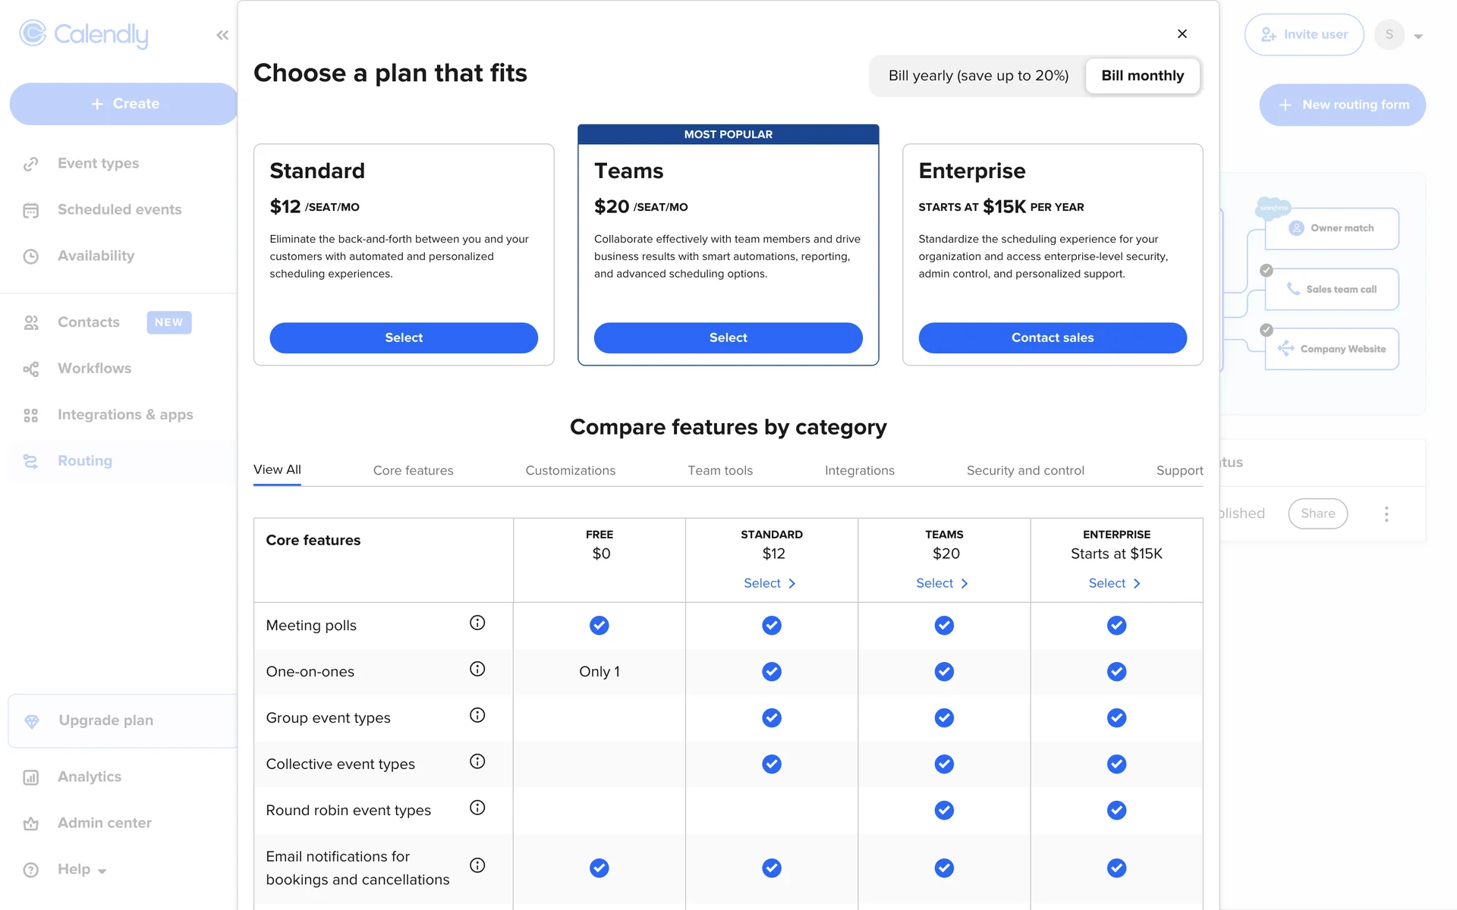Click the info icon beside Group event types
Screen dimensions: 1457x910
pyautogui.click(x=477, y=715)
